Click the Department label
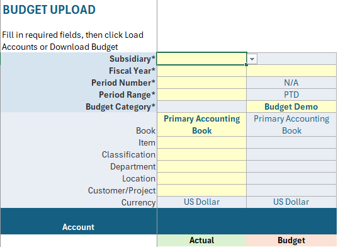The height and width of the screenshot is (247, 338). click(133, 167)
